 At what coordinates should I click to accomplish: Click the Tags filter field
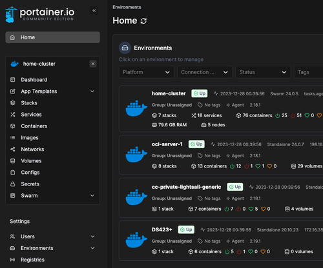(x=308, y=72)
